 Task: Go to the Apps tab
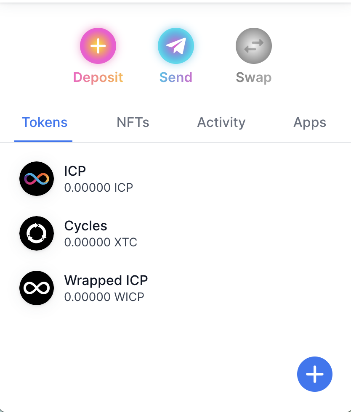tap(310, 123)
